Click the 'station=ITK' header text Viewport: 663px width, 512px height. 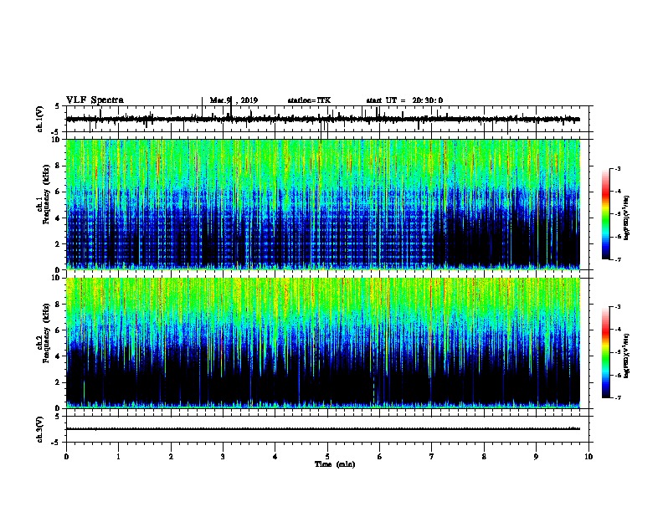coord(309,100)
